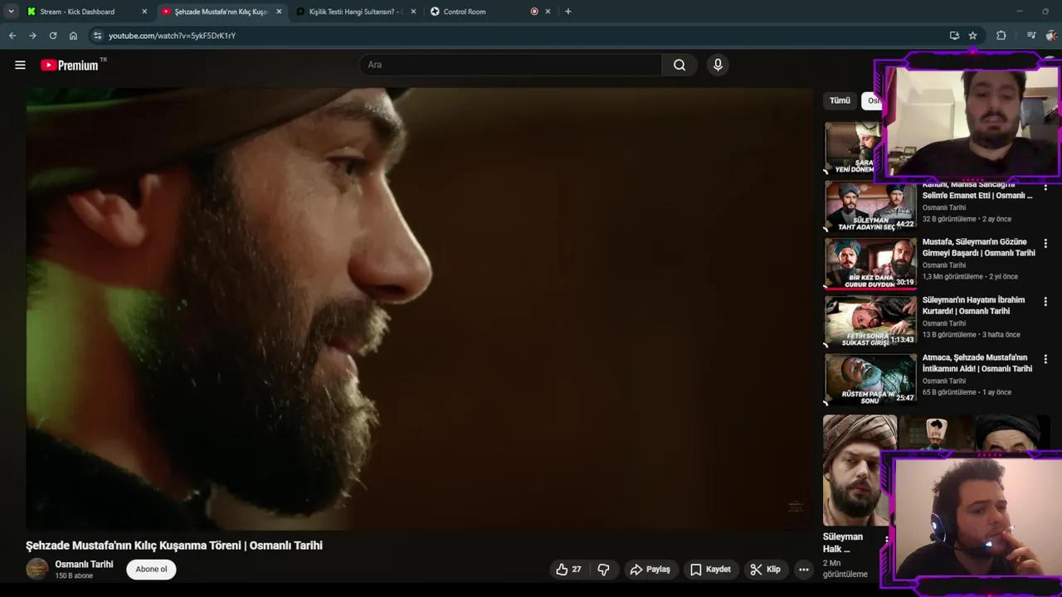This screenshot has width=1062, height=597.
Task: Open options menu for 'Mustafa, Süleyman'ın Gözüne' video
Action: (1045, 244)
